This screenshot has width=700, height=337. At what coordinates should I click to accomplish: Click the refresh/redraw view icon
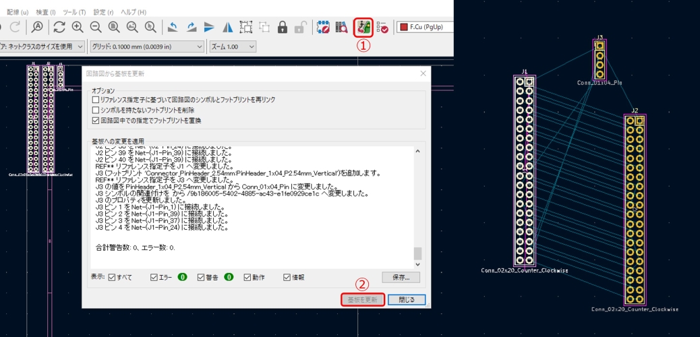click(59, 28)
